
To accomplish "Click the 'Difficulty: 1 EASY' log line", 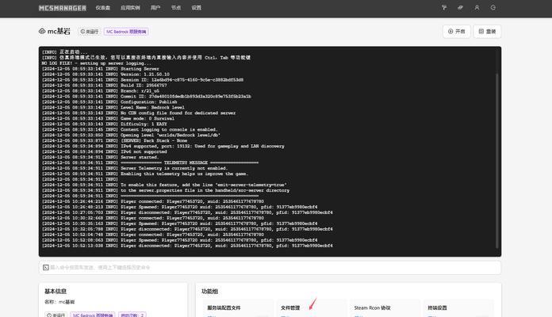I will pyautogui.click(x=105, y=124).
